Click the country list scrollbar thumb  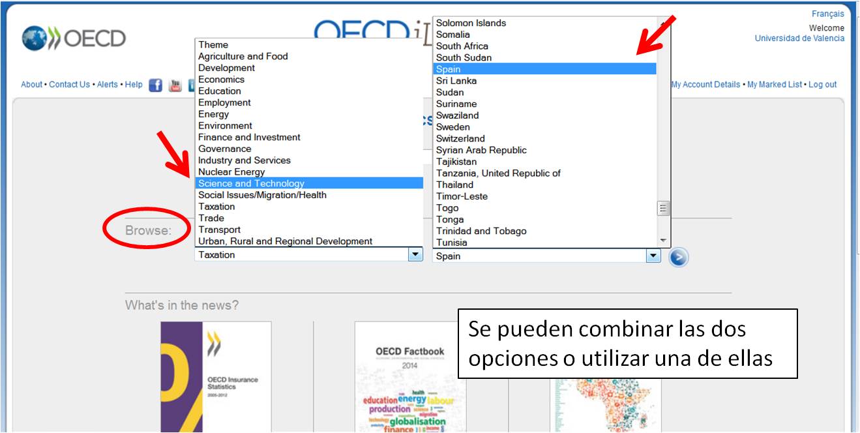point(664,209)
